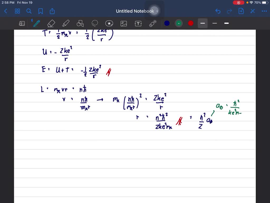Open the more options ellipsis menu
Viewport: 270px width, 203px height.
coord(264,11)
